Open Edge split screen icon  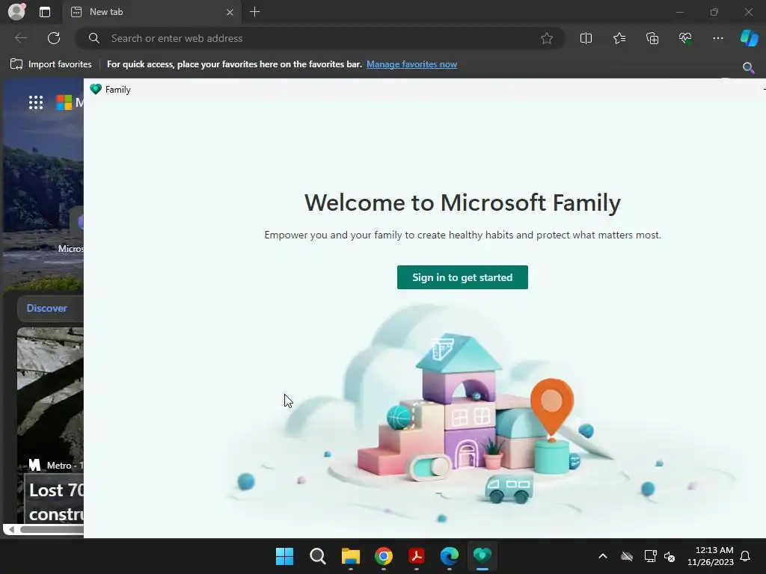click(x=586, y=38)
